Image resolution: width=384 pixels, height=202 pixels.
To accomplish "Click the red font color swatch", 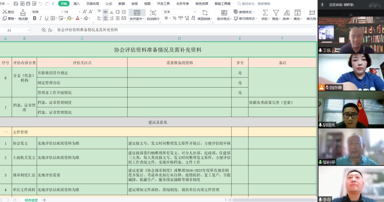I will [77, 18].
